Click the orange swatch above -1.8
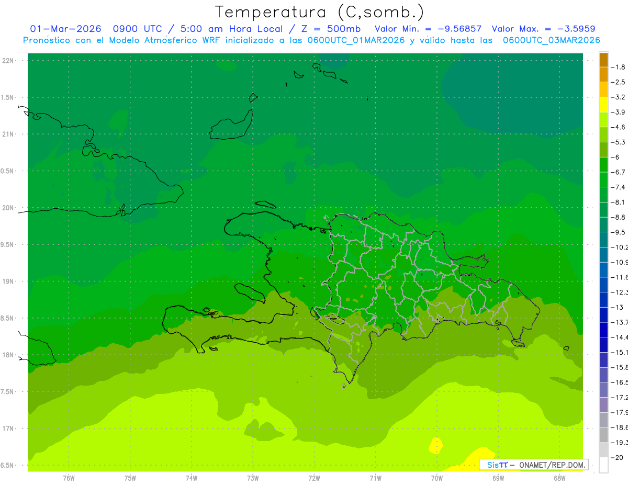Image resolution: width=628 pixels, height=485 pixels. (603, 60)
